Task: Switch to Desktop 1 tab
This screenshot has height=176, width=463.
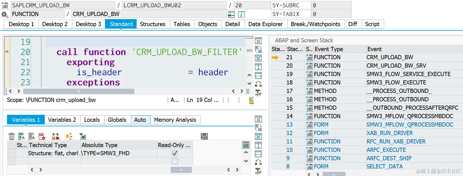Action: pos(21,24)
